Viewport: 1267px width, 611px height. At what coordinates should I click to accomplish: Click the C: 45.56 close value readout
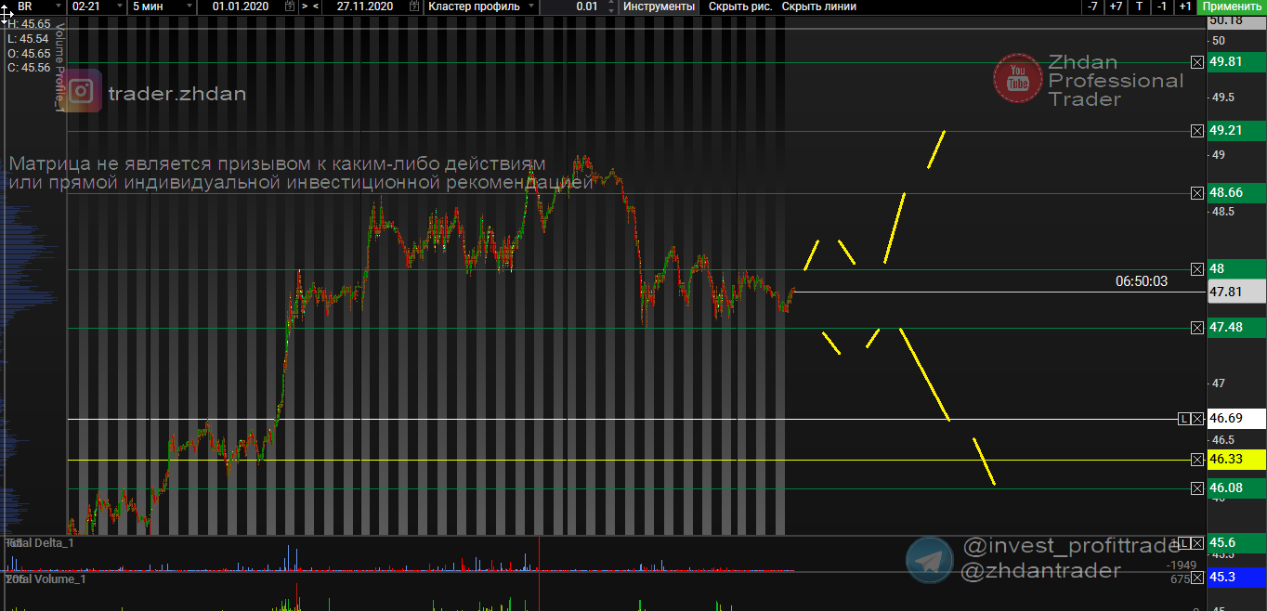(x=29, y=68)
